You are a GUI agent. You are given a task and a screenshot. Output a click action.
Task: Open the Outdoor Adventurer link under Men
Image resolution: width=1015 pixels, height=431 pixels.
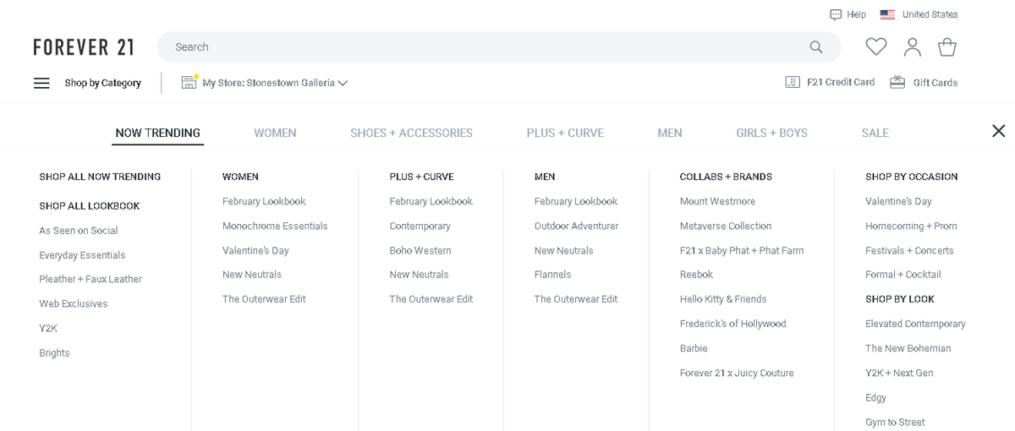tap(576, 226)
